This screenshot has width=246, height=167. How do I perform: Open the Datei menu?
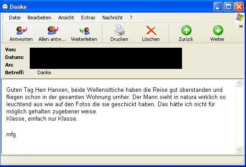[15, 18]
